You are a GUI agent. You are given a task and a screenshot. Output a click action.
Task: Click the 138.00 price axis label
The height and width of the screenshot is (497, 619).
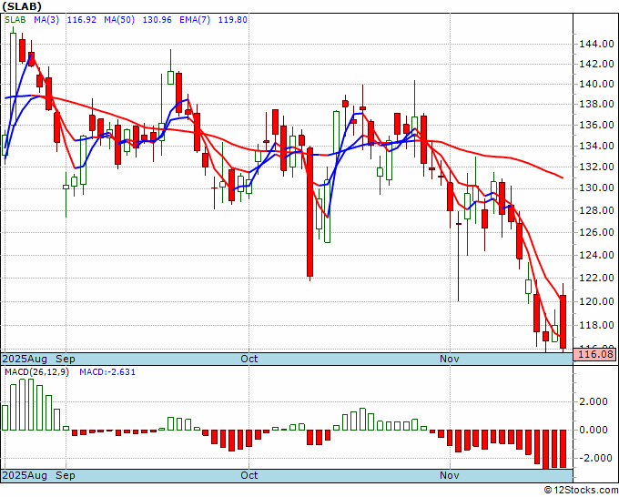[596, 105]
